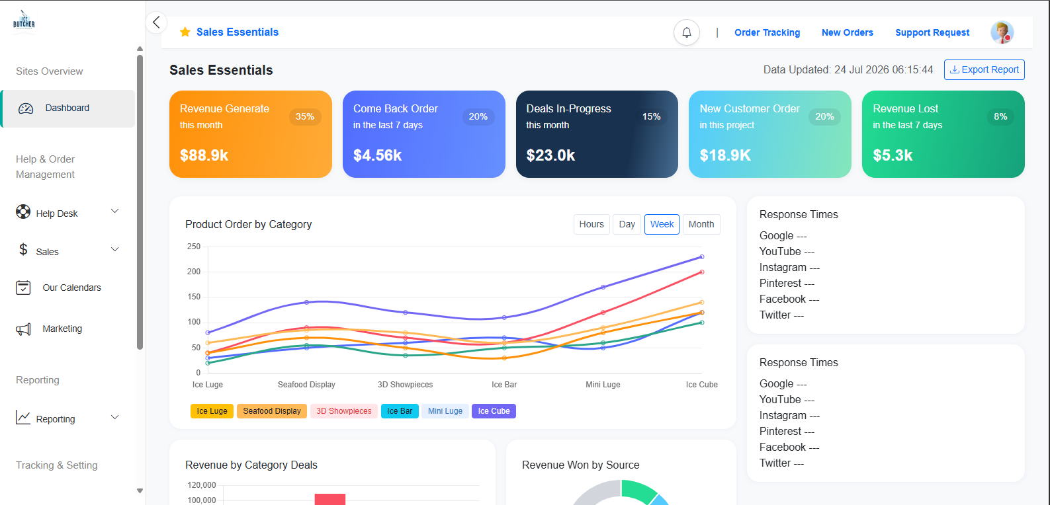The height and width of the screenshot is (505, 1050).
Task: Open the user avatar profile menu
Action: [1002, 32]
